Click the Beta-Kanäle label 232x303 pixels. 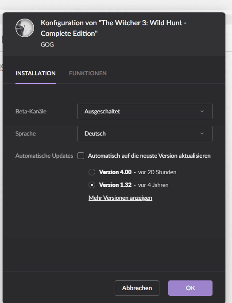click(x=31, y=111)
